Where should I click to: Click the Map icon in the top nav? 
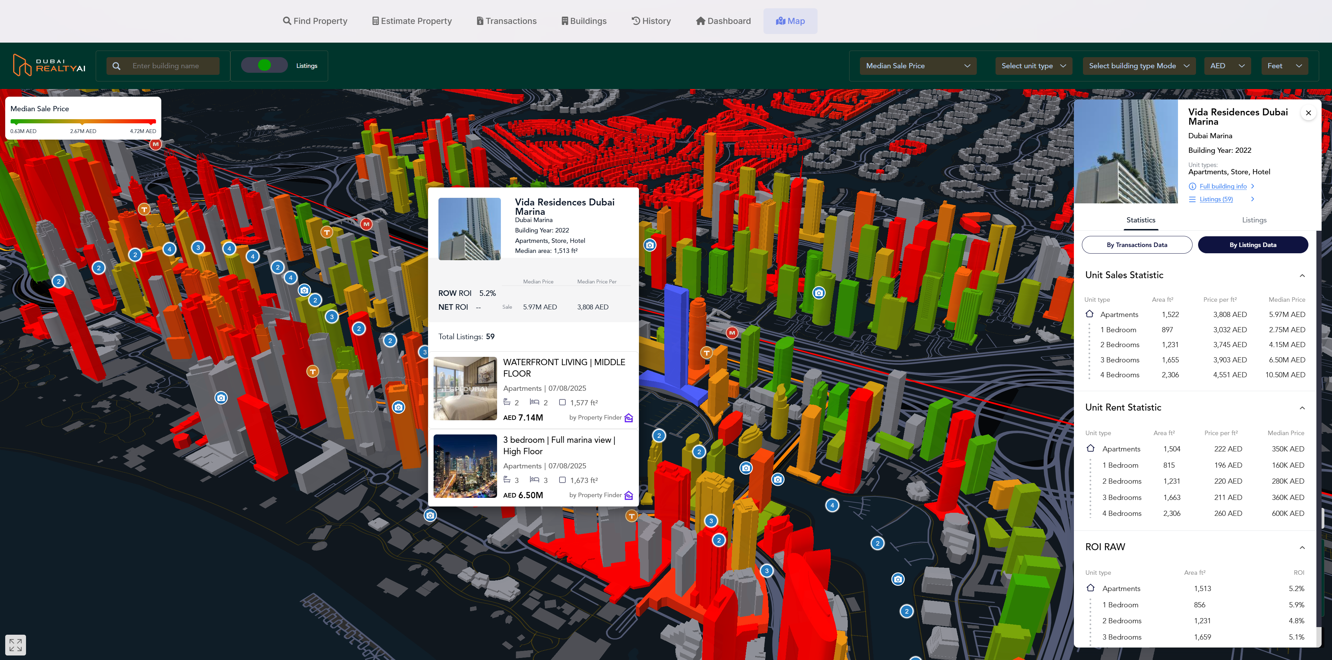[x=780, y=21]
